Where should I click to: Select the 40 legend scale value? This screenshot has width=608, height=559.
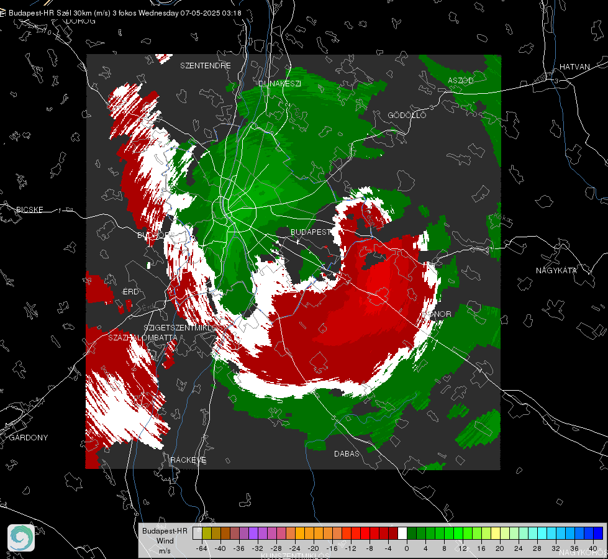(x=593, y=548)
